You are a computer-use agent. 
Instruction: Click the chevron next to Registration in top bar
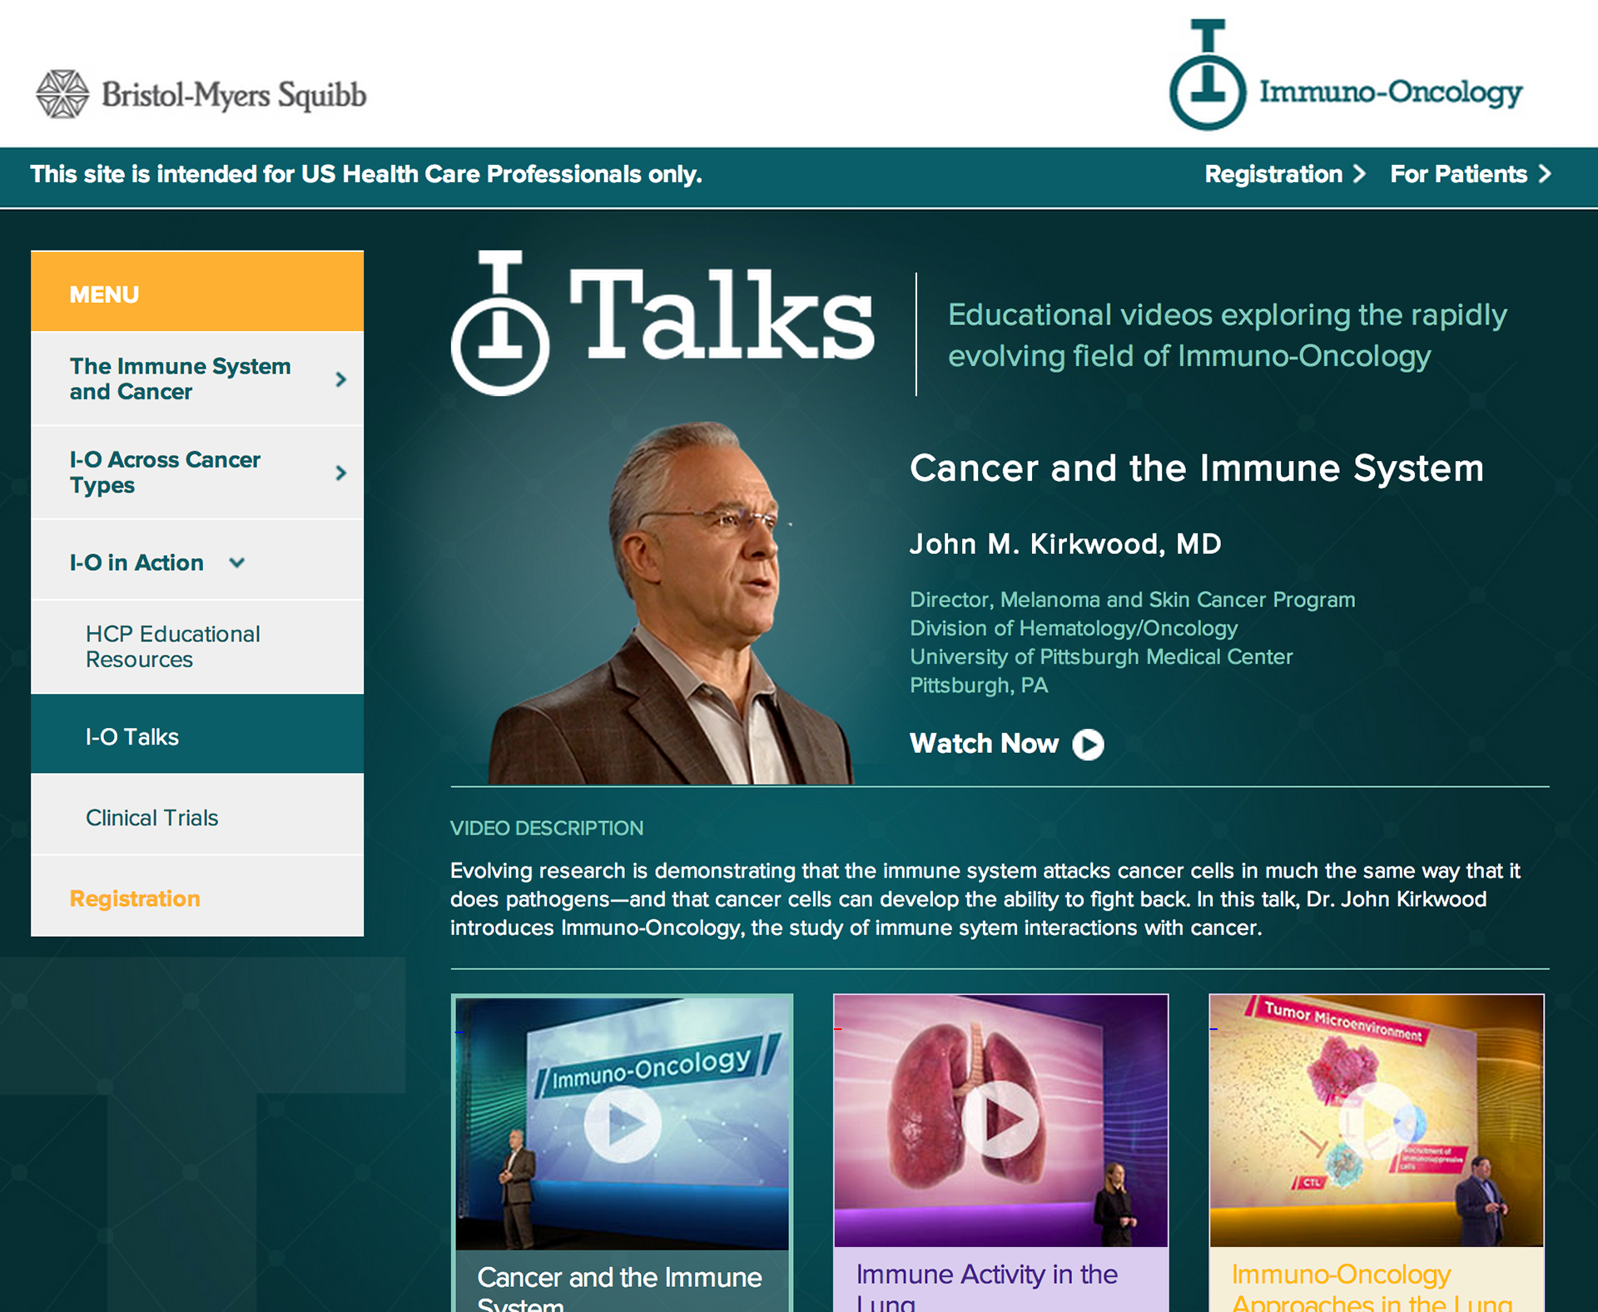pyautogui.click(x=1359, y=174)
